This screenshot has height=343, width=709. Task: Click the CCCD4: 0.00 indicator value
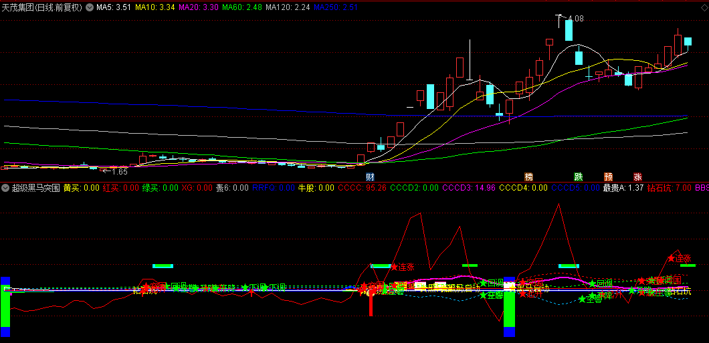tap(523, 187)
